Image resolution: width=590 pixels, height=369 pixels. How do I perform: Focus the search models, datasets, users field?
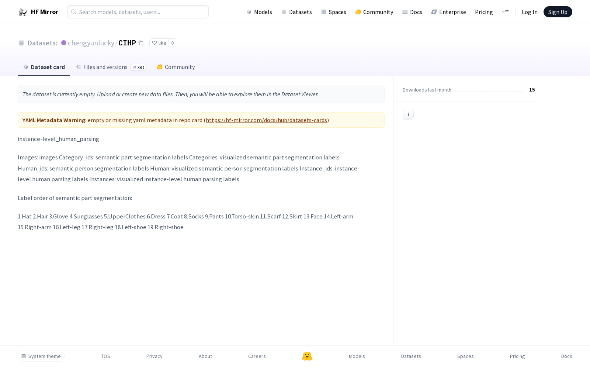click(x=138, y=12)
